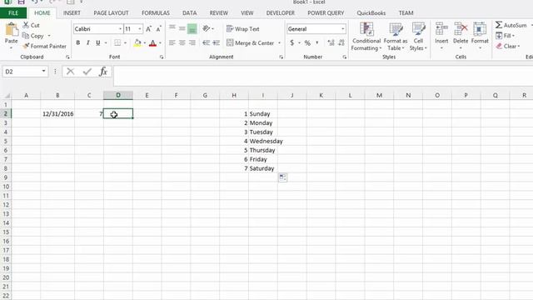The image size is (533, 300).
Task: Open General number format dropdown
Action: click(x=342, y=29)
